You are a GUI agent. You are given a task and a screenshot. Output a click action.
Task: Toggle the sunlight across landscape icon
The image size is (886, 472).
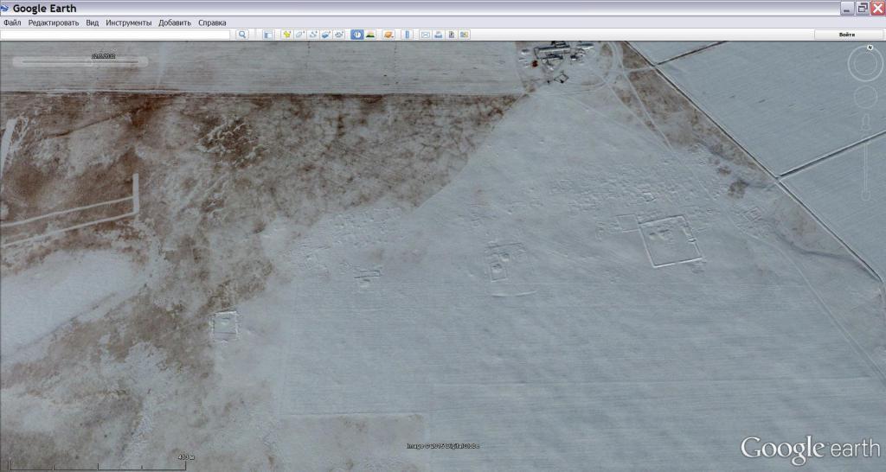coord(370,35)
